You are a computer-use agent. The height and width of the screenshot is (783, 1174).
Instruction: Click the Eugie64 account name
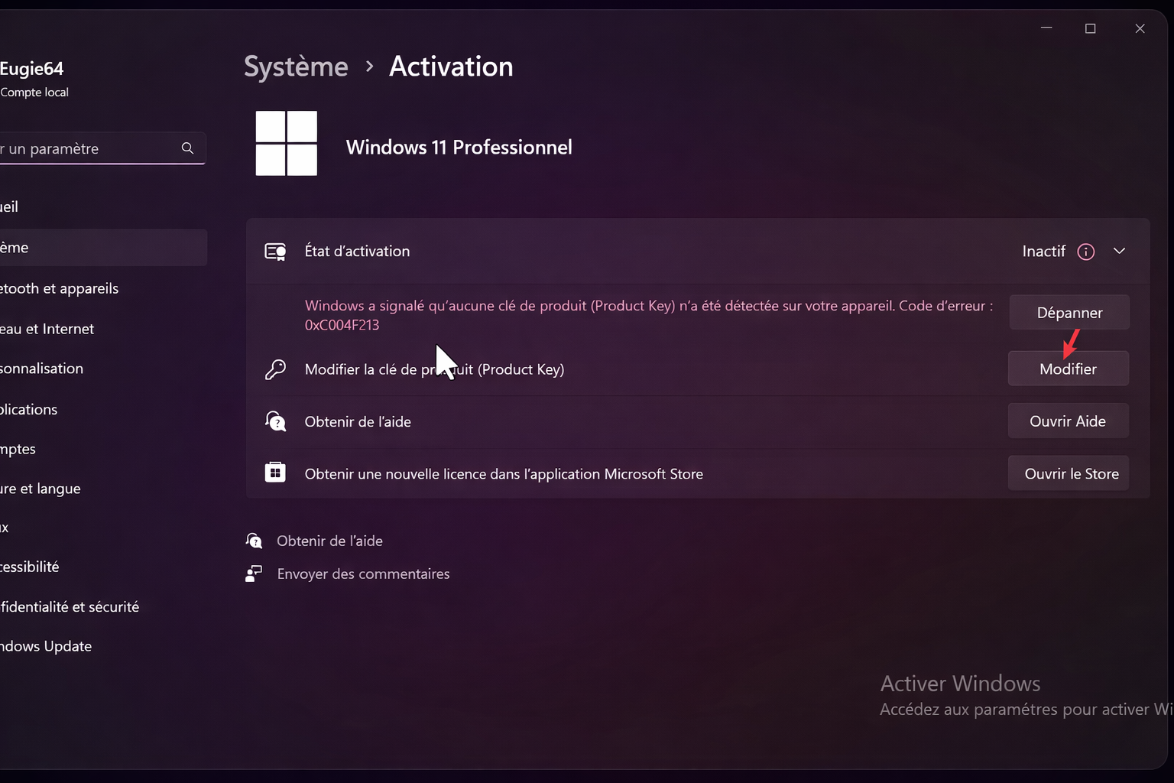(x=31, y=69)
